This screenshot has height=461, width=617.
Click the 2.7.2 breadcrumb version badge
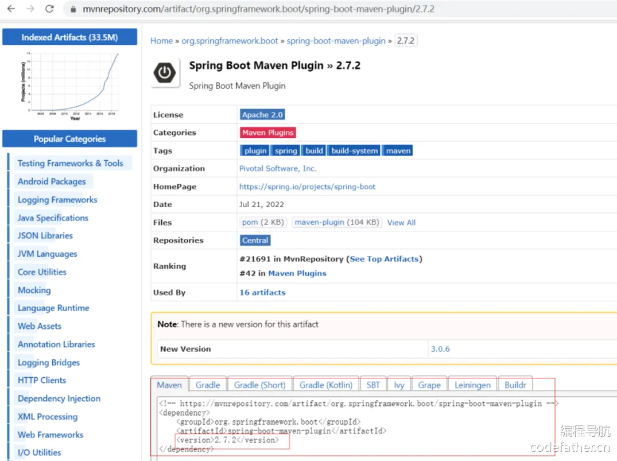405,41
